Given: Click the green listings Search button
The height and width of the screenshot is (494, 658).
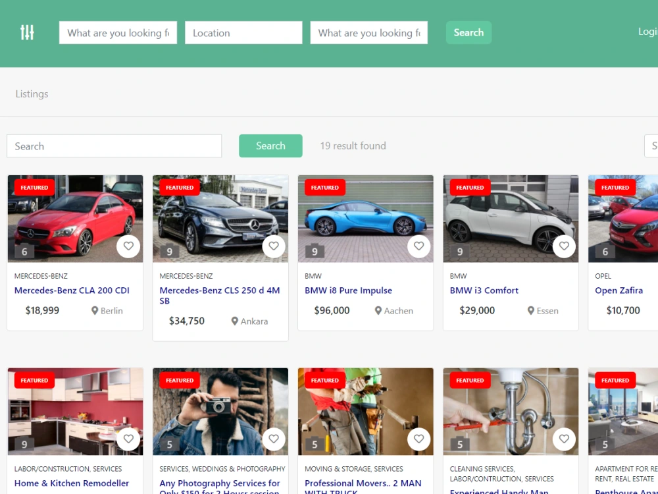Looking at the screenshot, I should (270, 146).
